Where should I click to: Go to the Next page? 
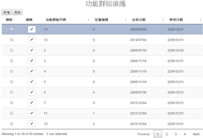click(196, 134)
